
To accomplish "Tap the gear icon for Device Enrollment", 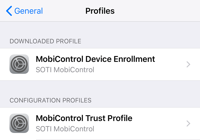I will coord(19,64).
